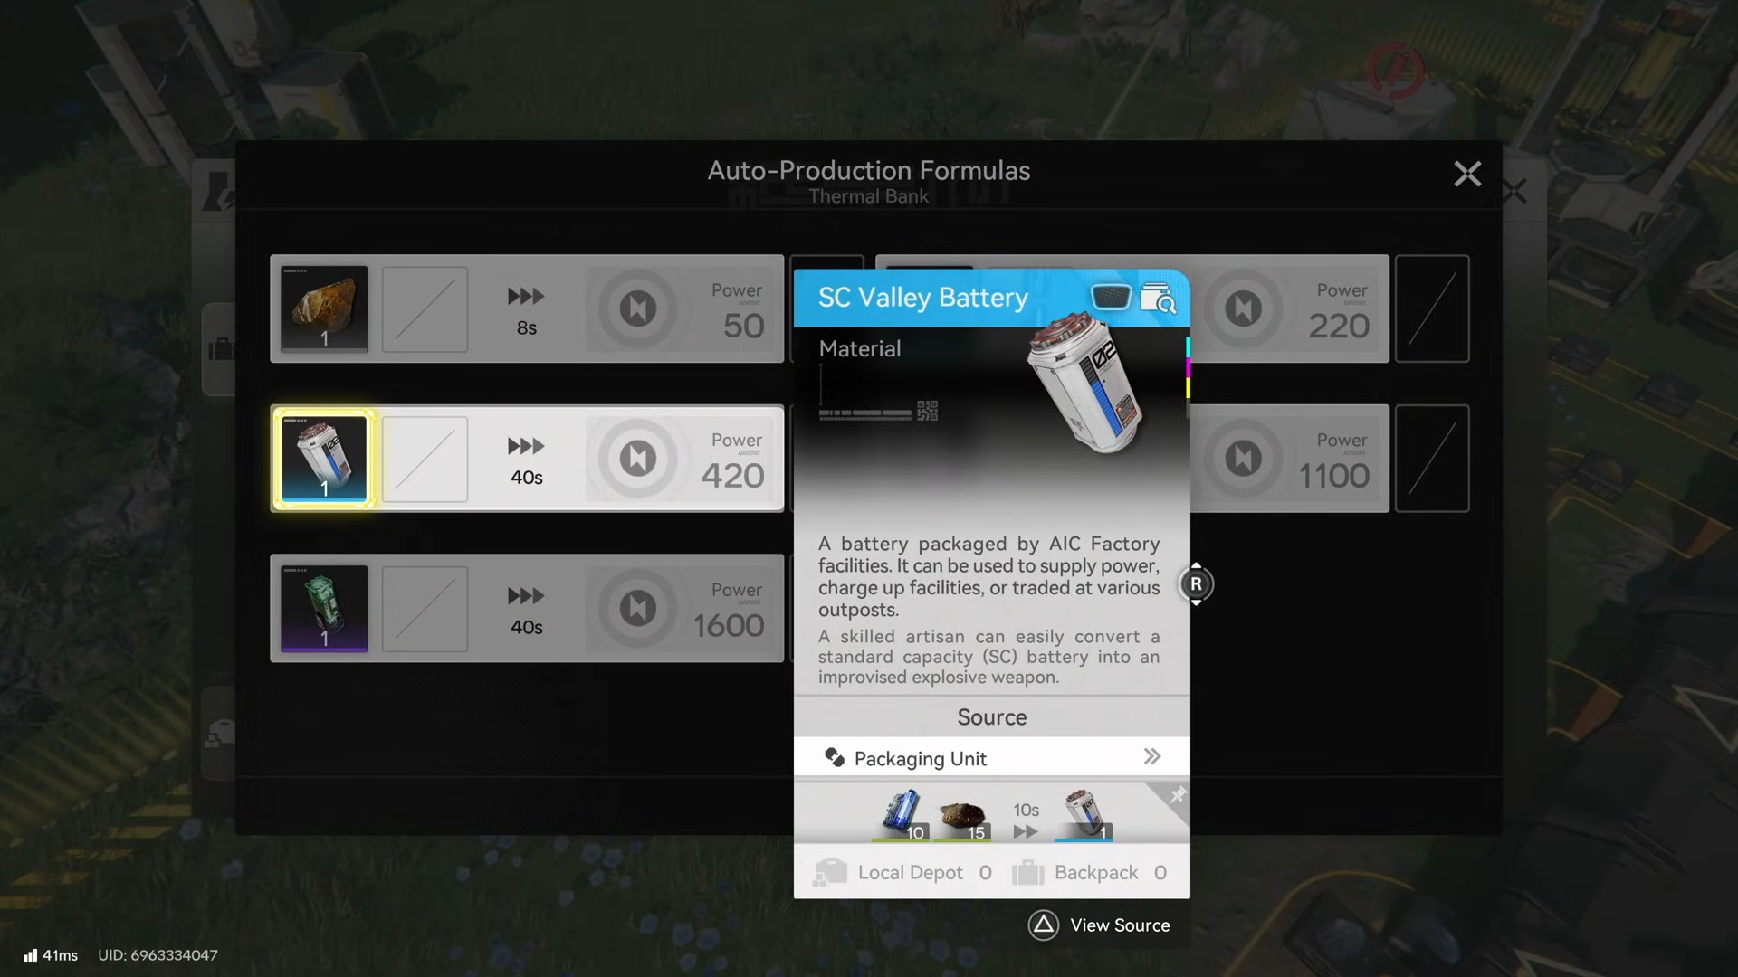1738x977 pixels.
Task: Open the item catalog search icon in tooltip header
Action: 1158,299
